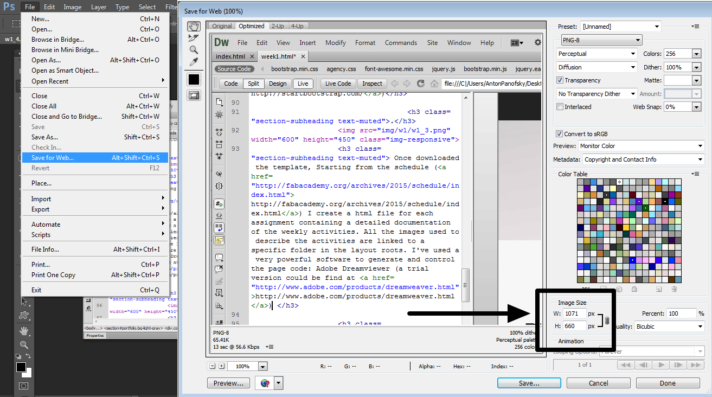Open the Photoshop Layer menu
The image size is (712, 397).
pos(99,7)
